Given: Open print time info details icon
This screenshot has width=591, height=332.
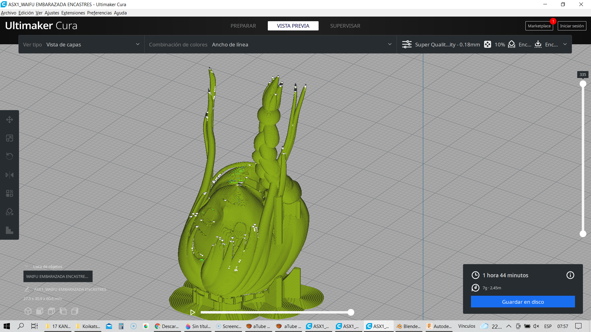Looking at the screenshot, I should point(570,275).
